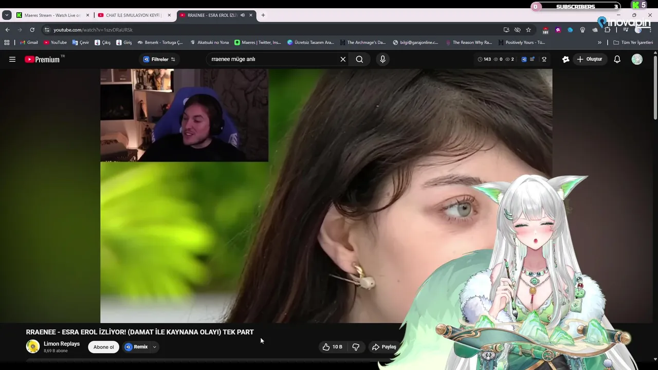The height and width of the screenshot is (370, 658).
Task: Open the Giriş bookmark
Action: tap(124, 43)
